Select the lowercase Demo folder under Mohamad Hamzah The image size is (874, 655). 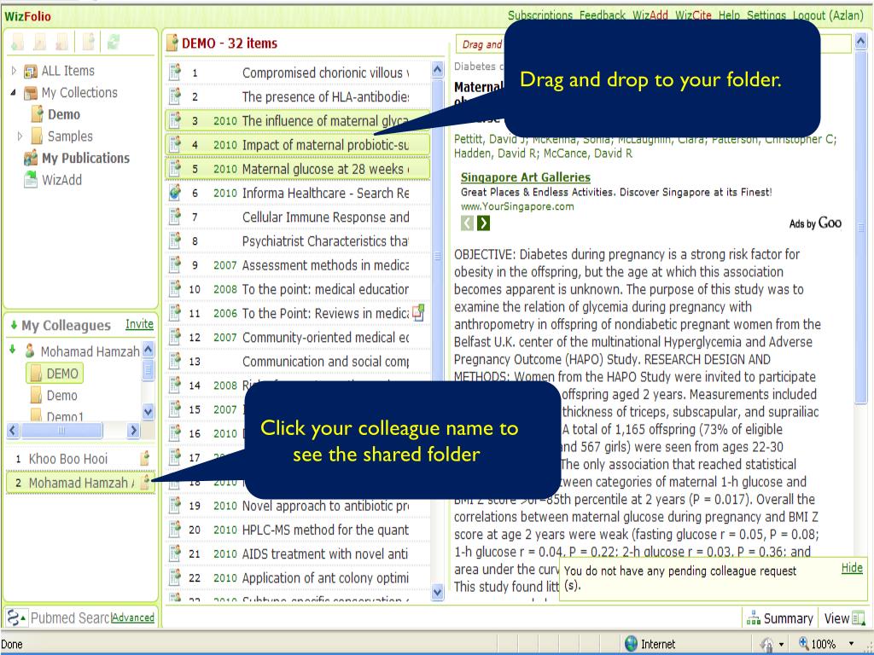(x=54, y=396)
